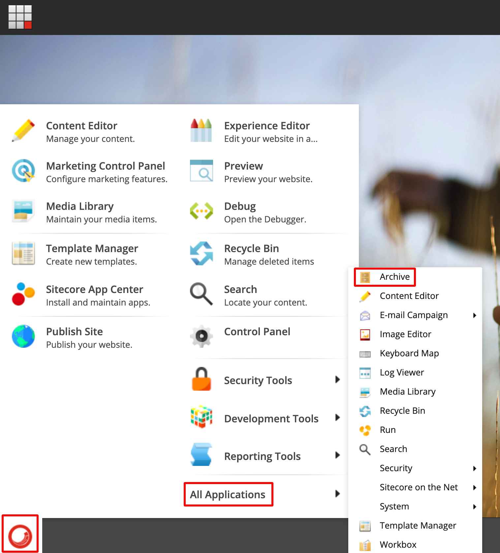Click the Run orange dots icon

(x=365, y=430)
